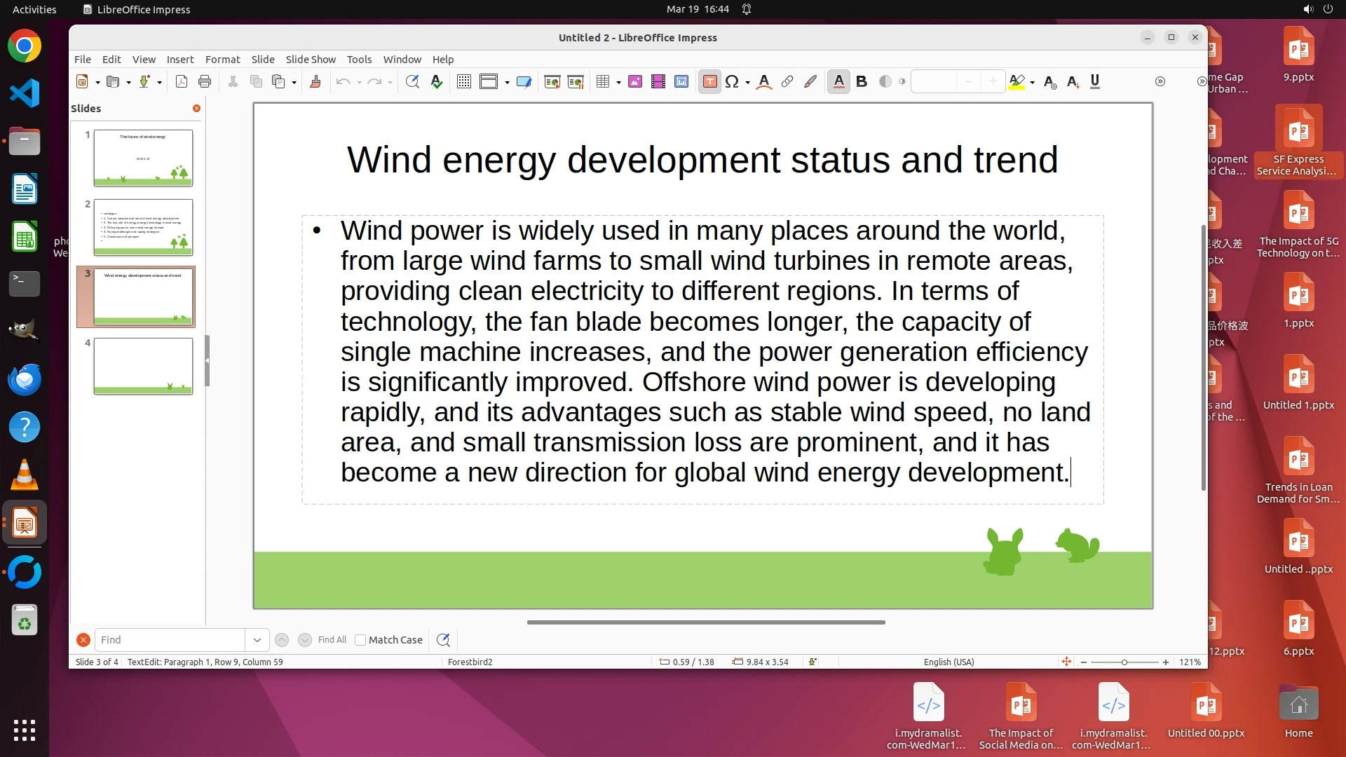Expand highlighting color dropdown arrow

pos(1033,83)
